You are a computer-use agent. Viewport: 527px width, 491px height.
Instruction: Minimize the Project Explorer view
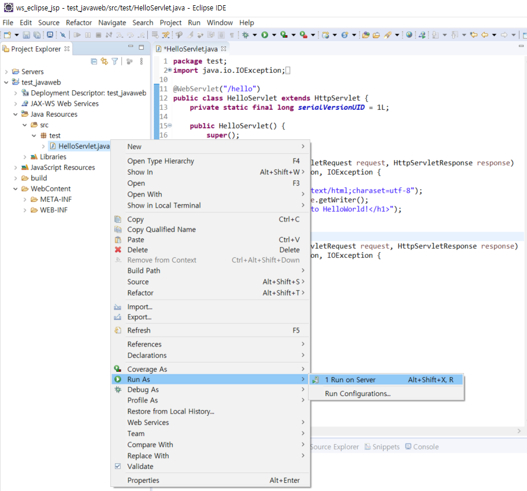point(131,46)
